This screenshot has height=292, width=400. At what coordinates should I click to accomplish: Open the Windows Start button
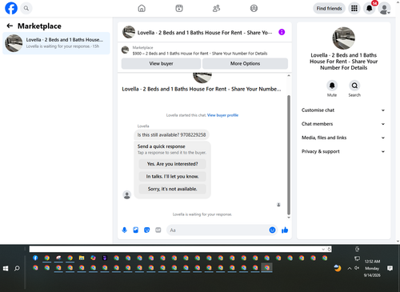(6, 269)
